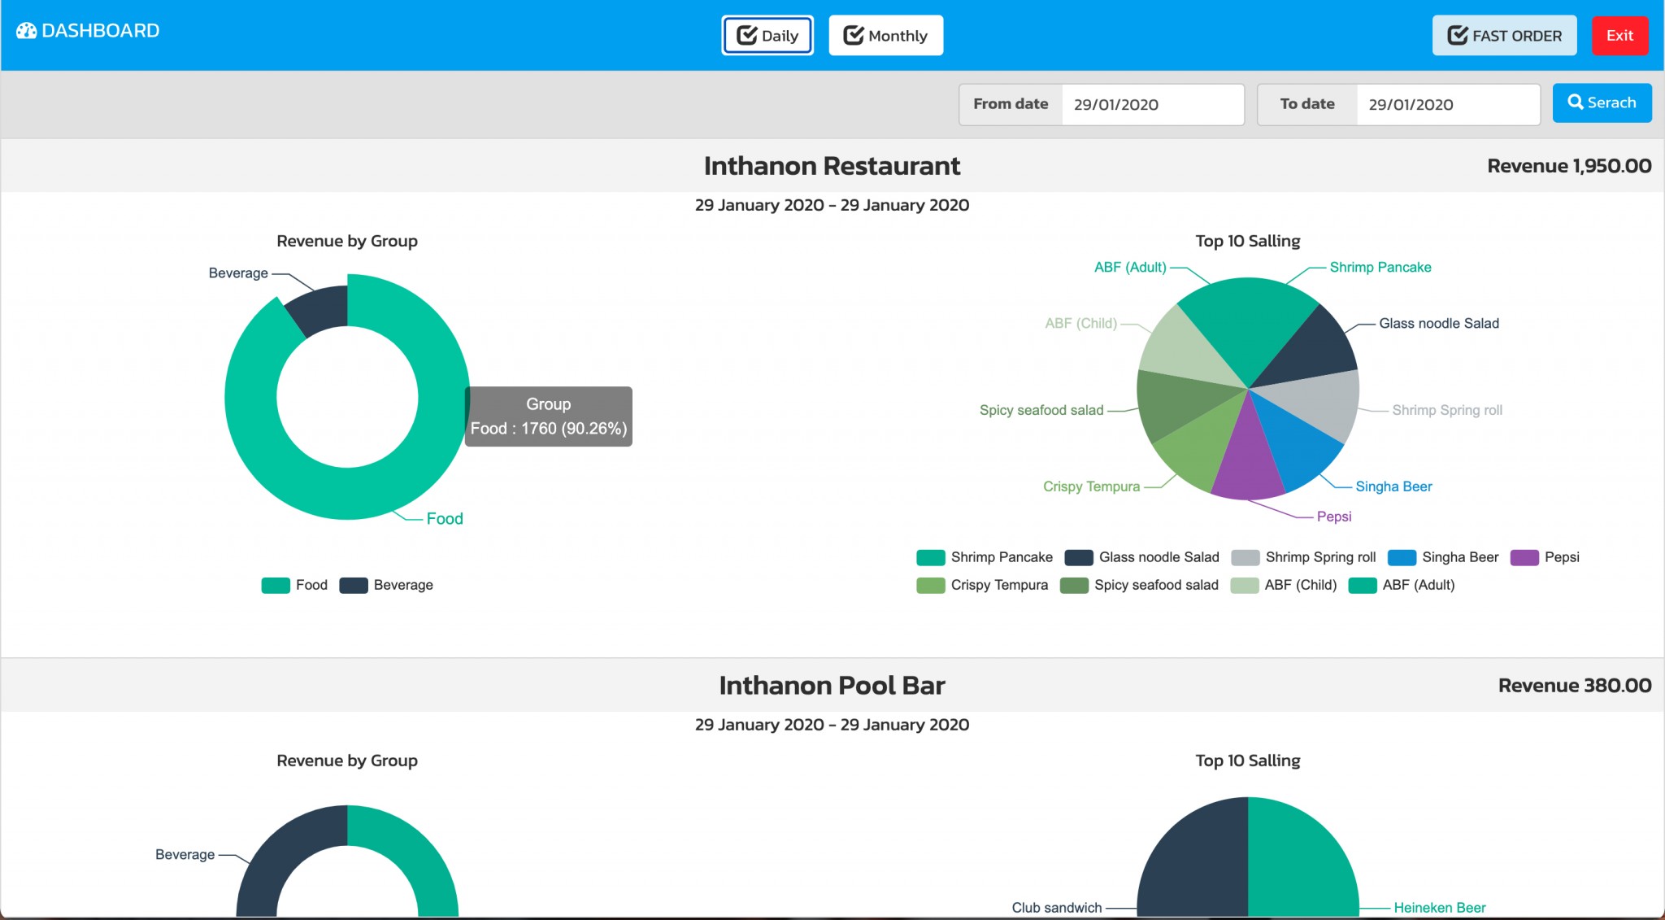This screenshot has height=920, width=1665.
Task: Toggle Food legend swatch in Restaurant chart
Action: click(276, 585)
